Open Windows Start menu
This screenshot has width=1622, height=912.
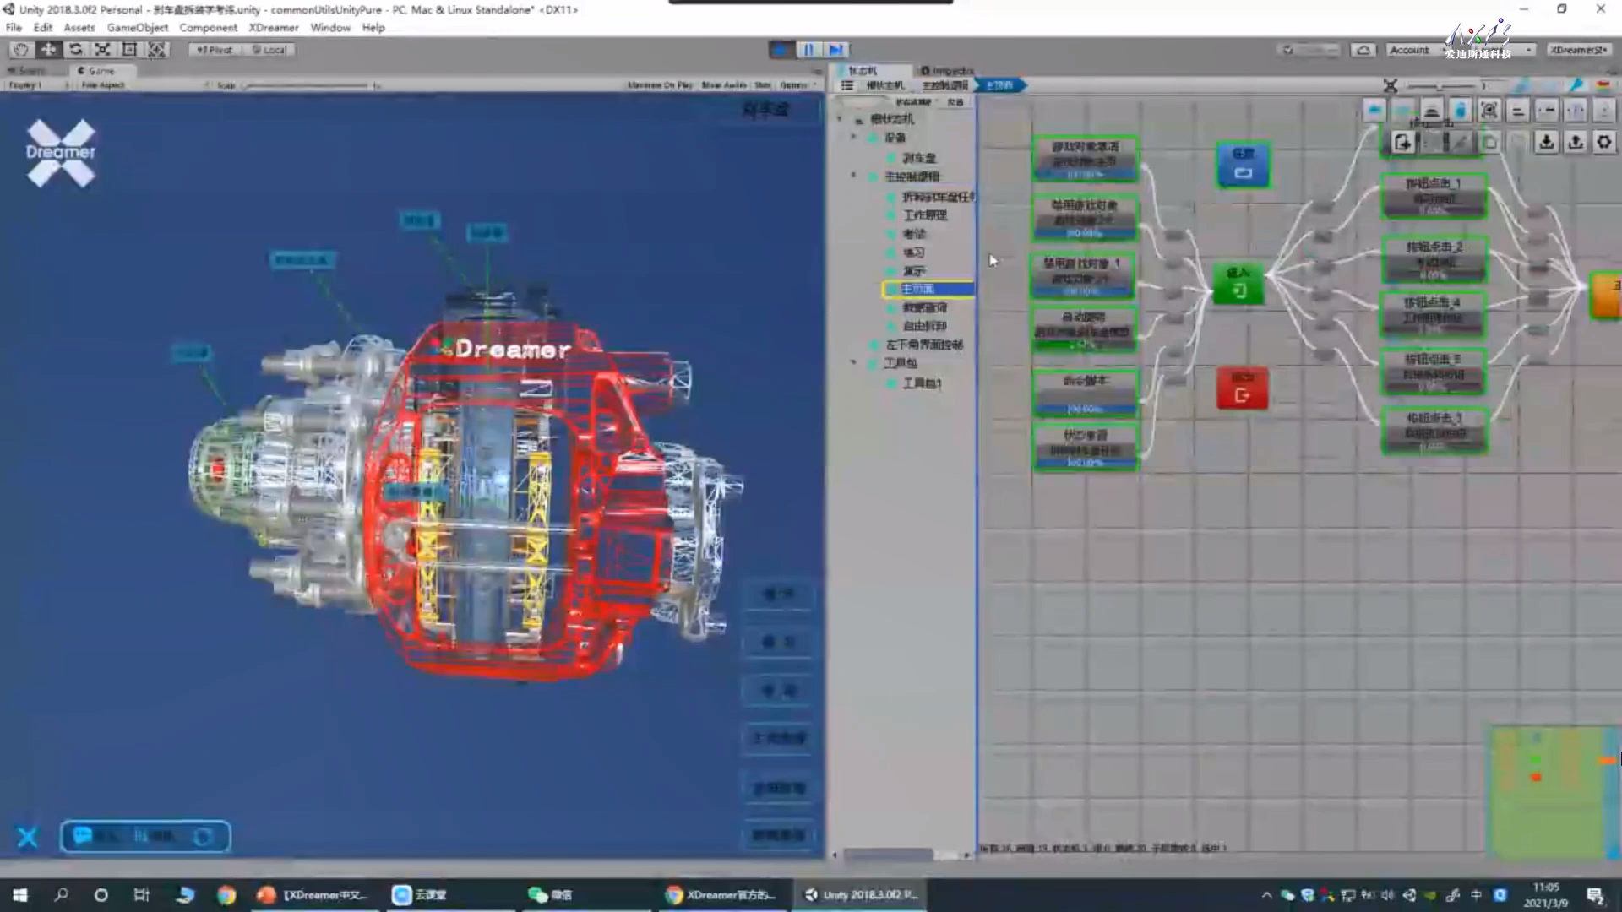(x=20, y=895)
